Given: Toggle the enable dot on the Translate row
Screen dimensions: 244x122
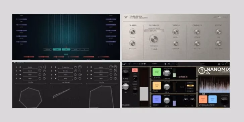Looking at the screenshot, I should click(56, 67).
